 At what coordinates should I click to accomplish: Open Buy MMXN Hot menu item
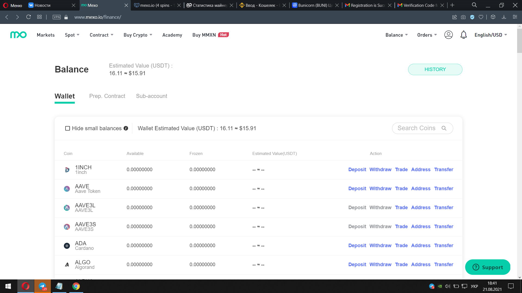pyautogui.click(x=210, y=35)
